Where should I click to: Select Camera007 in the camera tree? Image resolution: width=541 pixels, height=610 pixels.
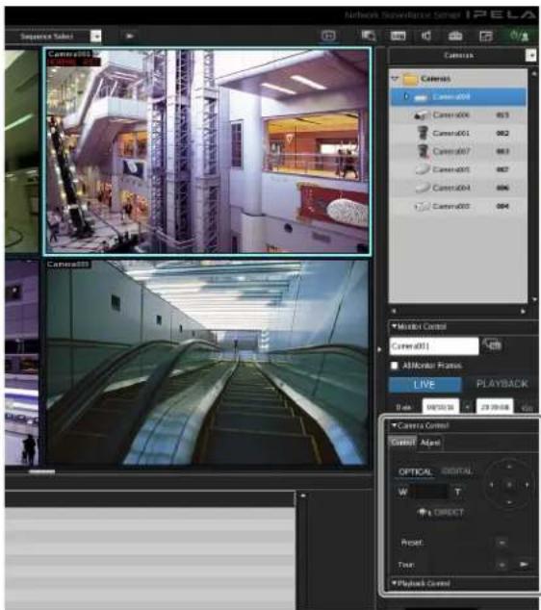458,151
